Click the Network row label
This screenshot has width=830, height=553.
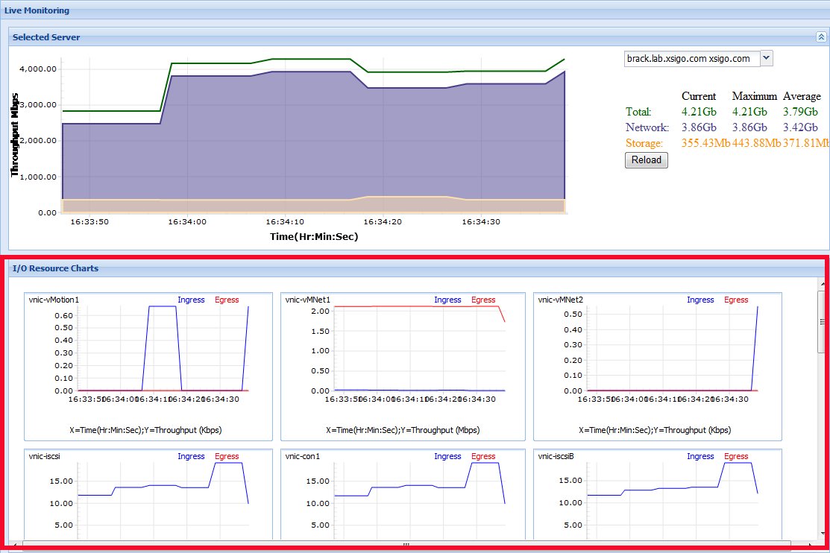click(x=647, y=127)
